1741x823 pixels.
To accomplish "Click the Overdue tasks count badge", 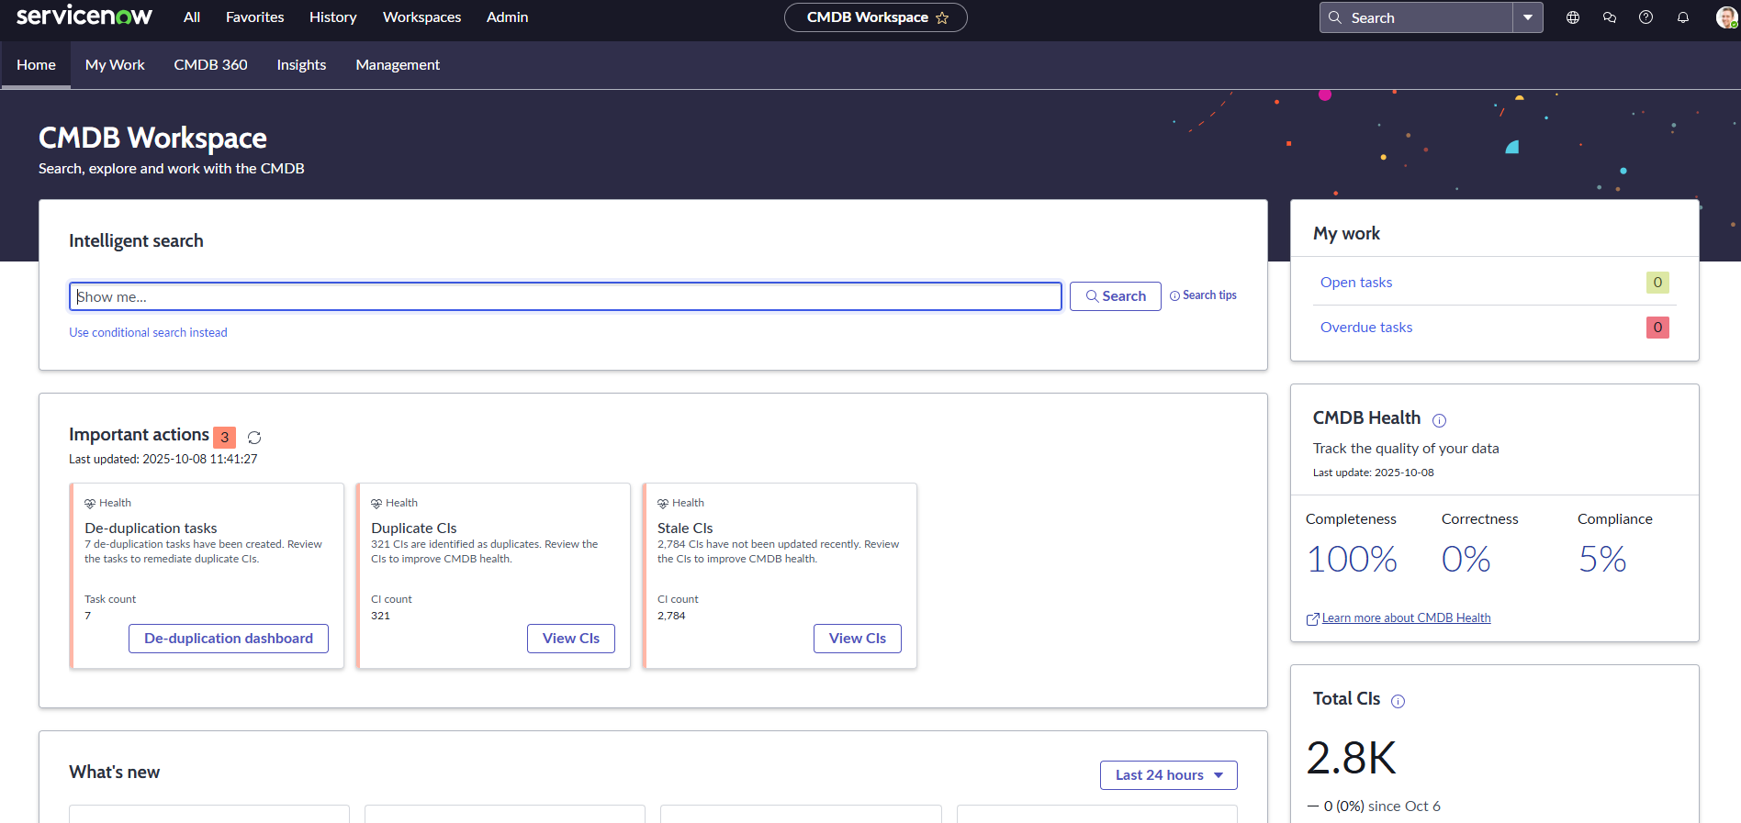I will pos(1657,328).
